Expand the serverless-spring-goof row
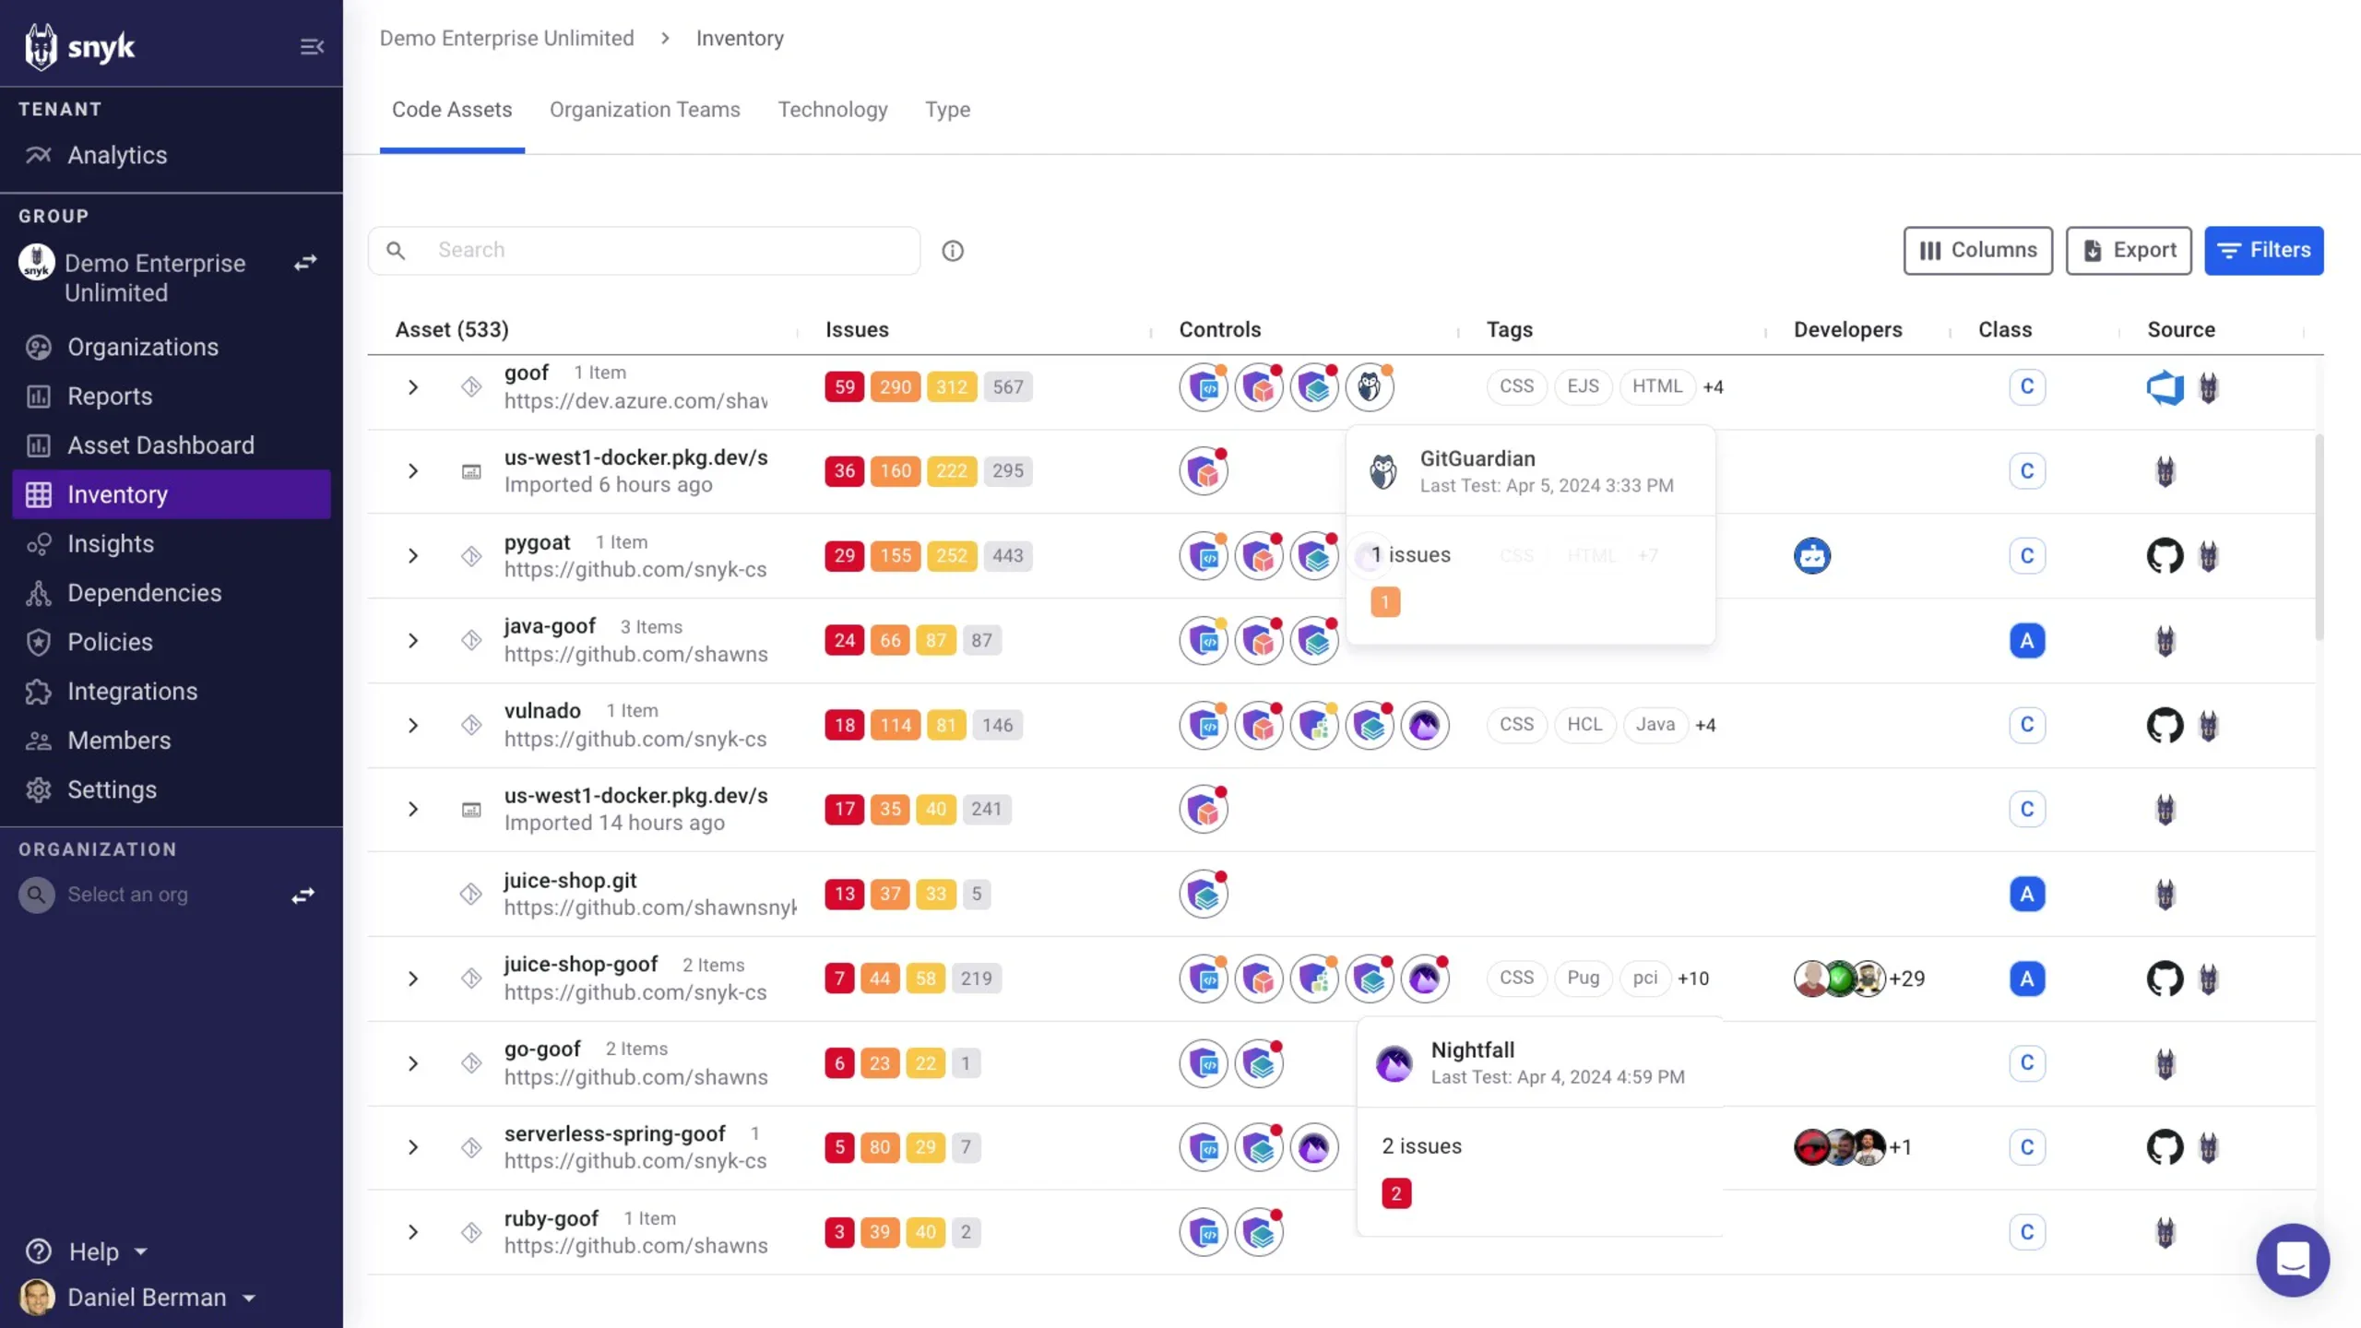The image size is (2361, 1328). (413, 1147)
